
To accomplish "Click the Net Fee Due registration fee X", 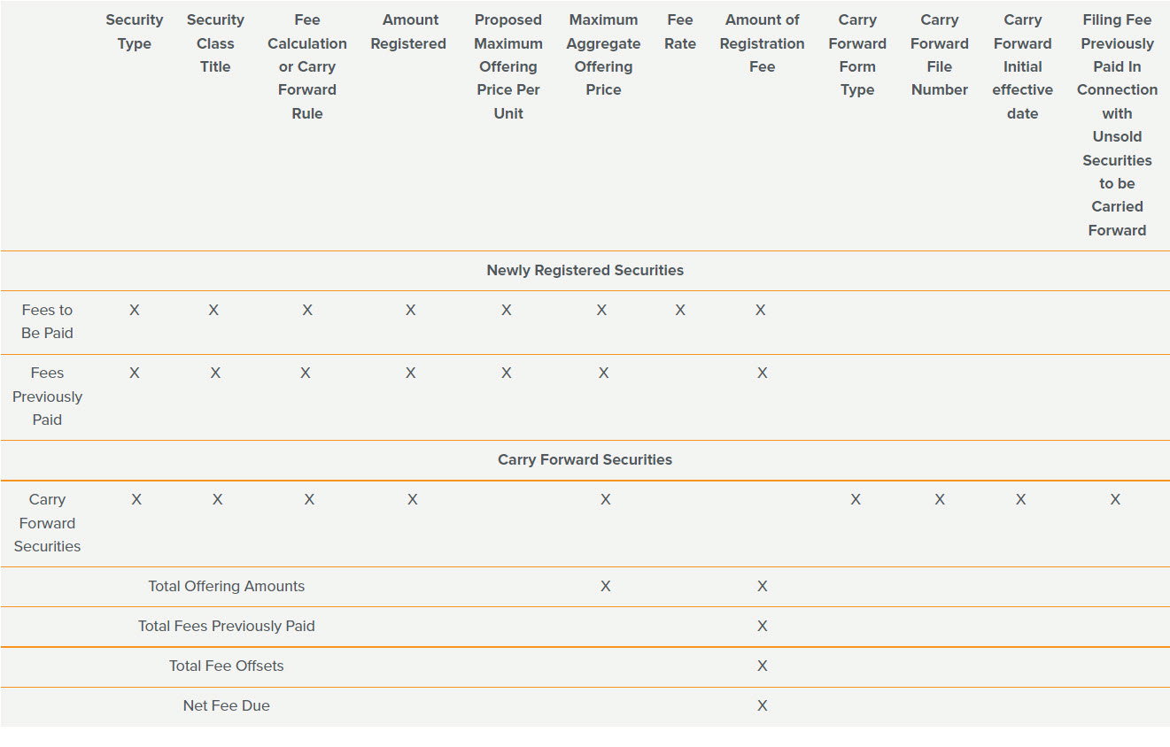I will pyautogui.click(x=762, y=705).
